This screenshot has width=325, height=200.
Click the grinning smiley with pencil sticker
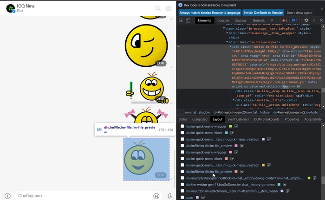pyautogui.click(x=147, y=88)
